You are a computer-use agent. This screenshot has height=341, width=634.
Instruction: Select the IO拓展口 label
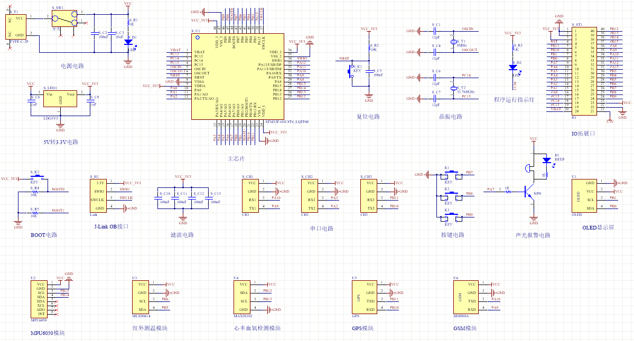coord(583,134)
